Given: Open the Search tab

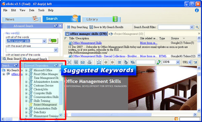Looking at the screenshot, I should click(62, 19).
